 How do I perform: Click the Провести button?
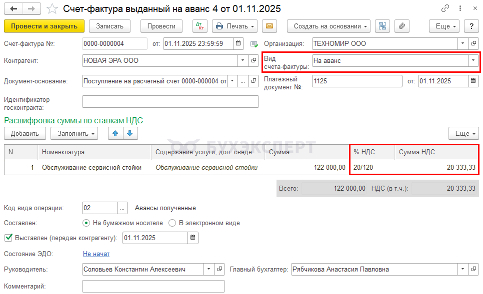click(x=161, y=26)
